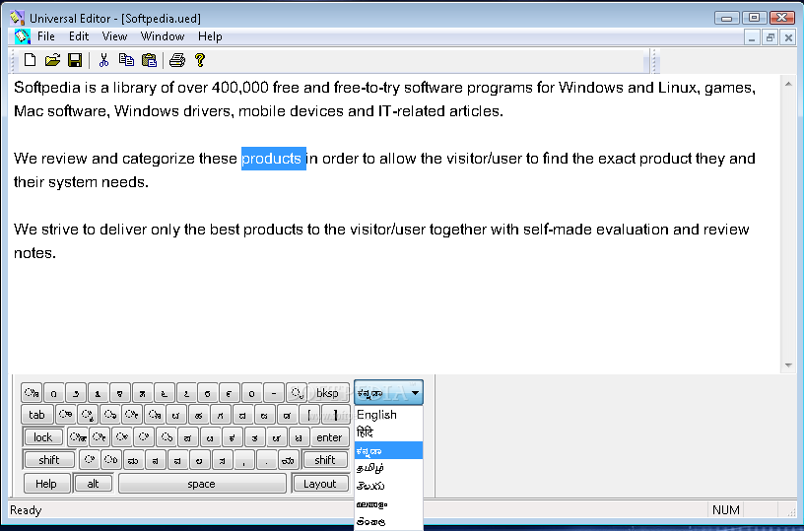
Task: Select the last language below Malayalam
Action: coord(388,521)
